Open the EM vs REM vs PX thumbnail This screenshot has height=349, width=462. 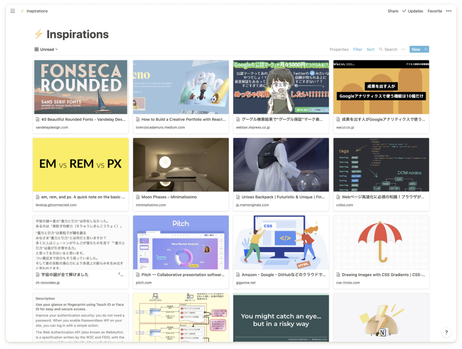coord(81,165)
